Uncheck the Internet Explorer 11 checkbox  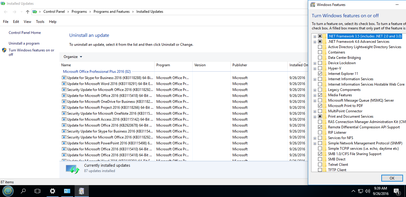pos(320,74)
